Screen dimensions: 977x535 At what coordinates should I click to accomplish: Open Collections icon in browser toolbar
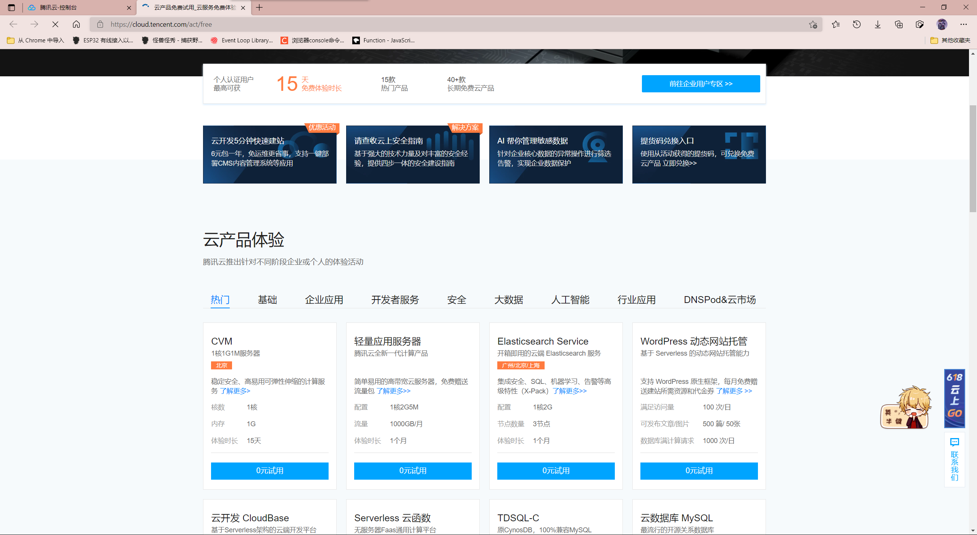899,24
